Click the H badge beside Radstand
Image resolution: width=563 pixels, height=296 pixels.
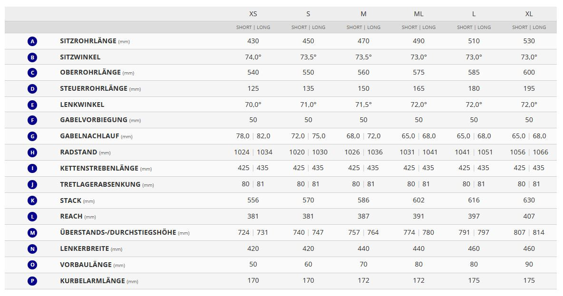click(x=32, y=153)
